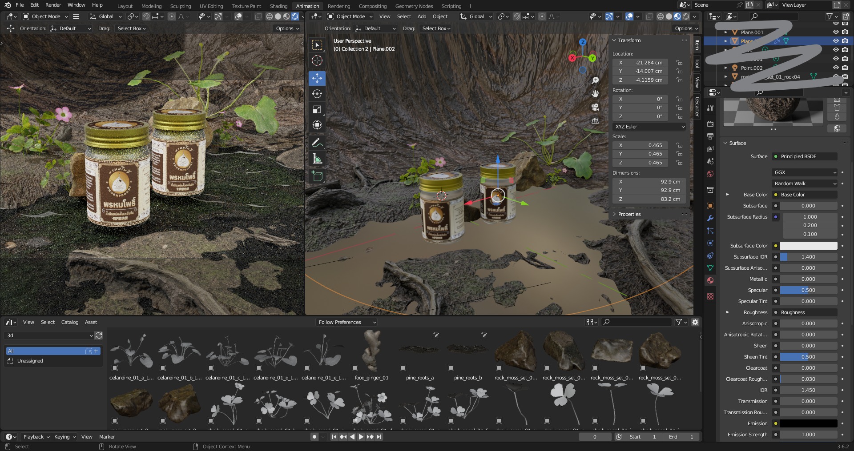The image size is (854, 451).
Task: Hide Point.002 using its eye icon
Action: 836,68
